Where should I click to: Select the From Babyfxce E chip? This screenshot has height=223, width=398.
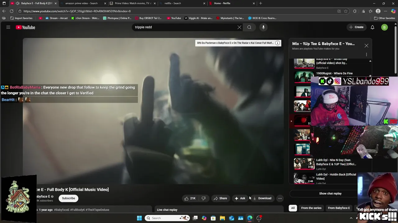coord(339,208)
